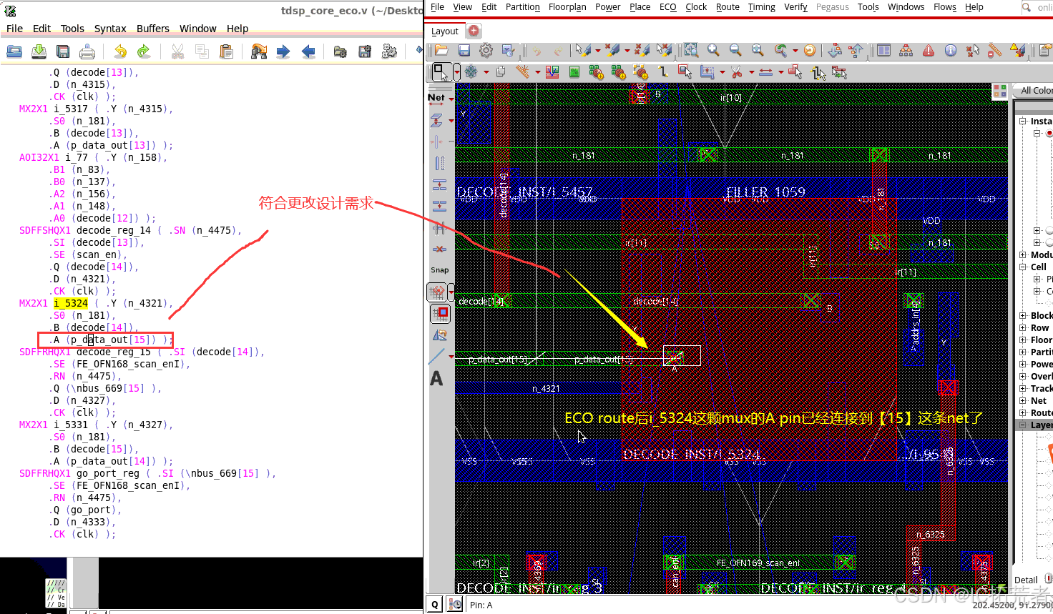Click redraw circular arrow icon
Screen dimensions: 1053x614
pos(810,50)
